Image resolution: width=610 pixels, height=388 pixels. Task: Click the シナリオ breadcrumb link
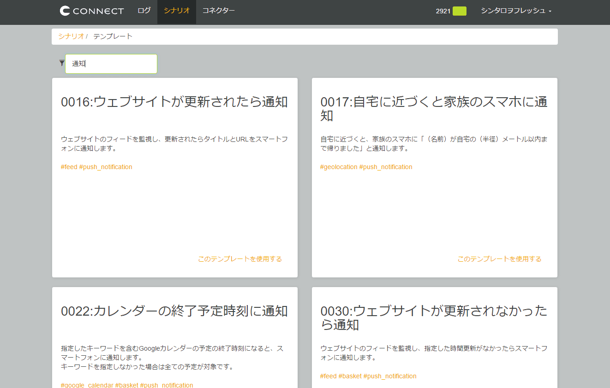(x=71, y=36)
